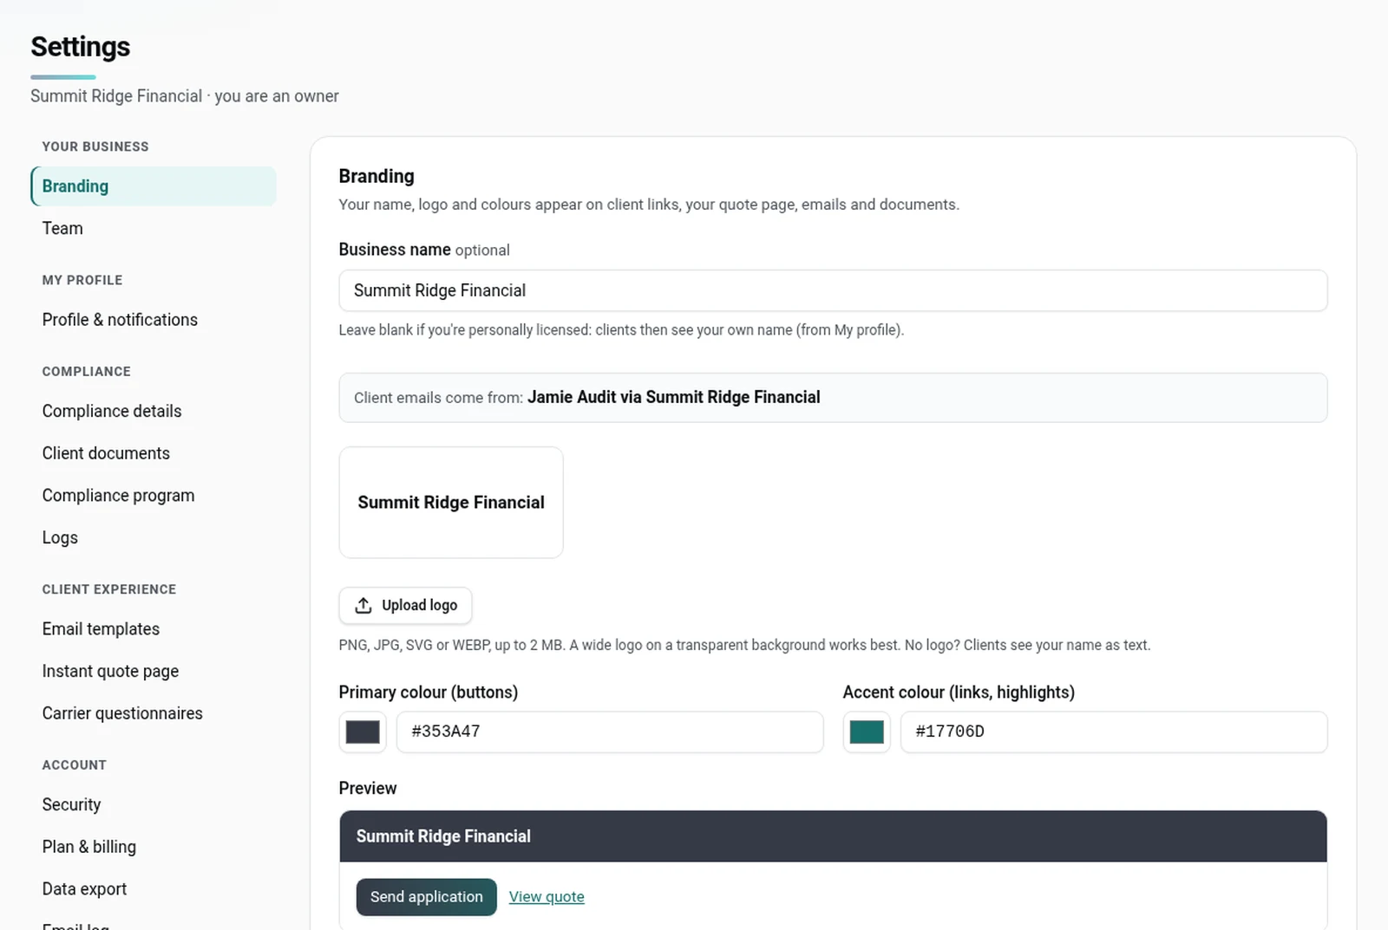This screenshot has height=930, width=1388.
Task: Open the Branding settings section
Action: click(154, 186)
